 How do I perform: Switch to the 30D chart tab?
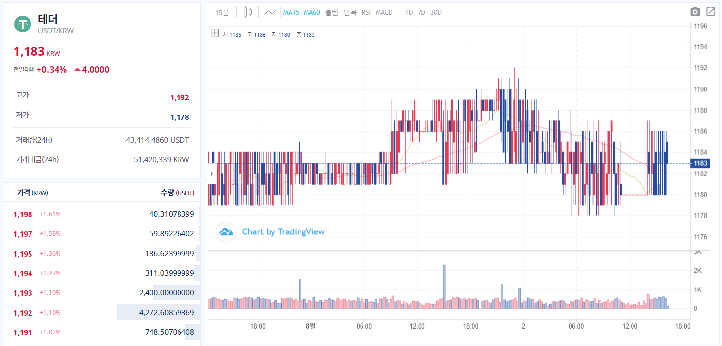[436, 12]
